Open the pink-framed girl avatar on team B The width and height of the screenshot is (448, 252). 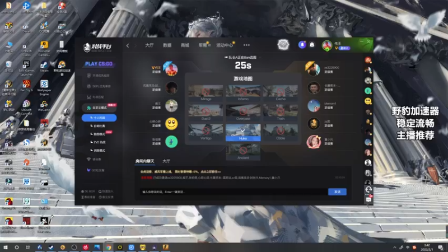(314, 142)
